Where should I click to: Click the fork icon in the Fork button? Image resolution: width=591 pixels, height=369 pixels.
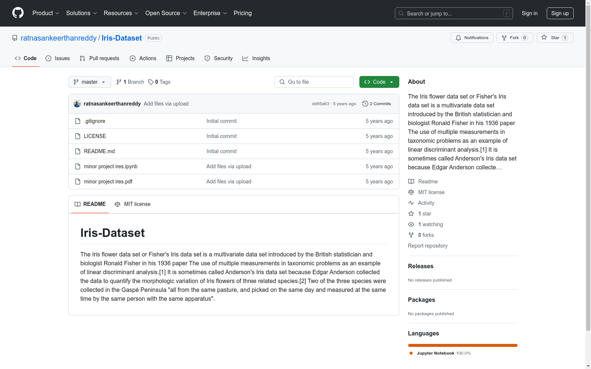click(504, 38)
